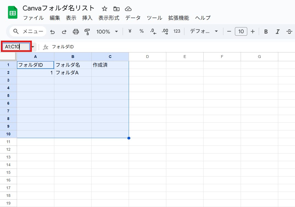Format as percent with % icon
The image size is (295, 207).
(142, 31)
